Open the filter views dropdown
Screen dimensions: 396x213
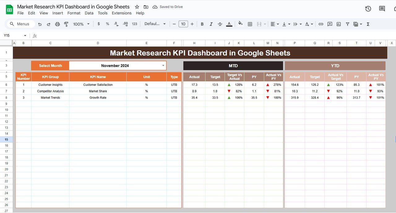358,24
